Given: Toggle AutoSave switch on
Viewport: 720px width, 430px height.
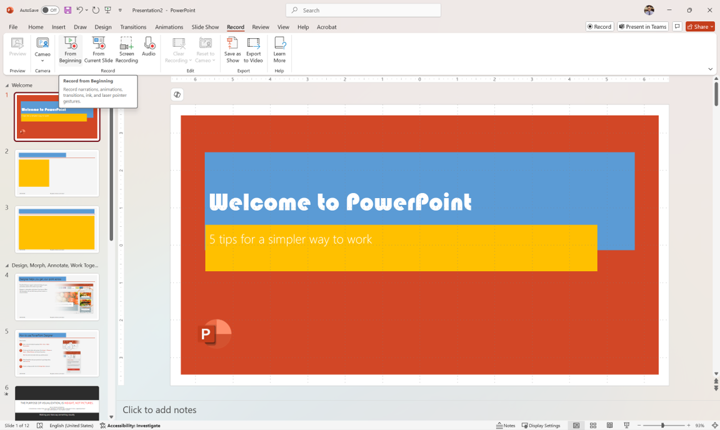Looking at the screenshot, I should (50, 10).
